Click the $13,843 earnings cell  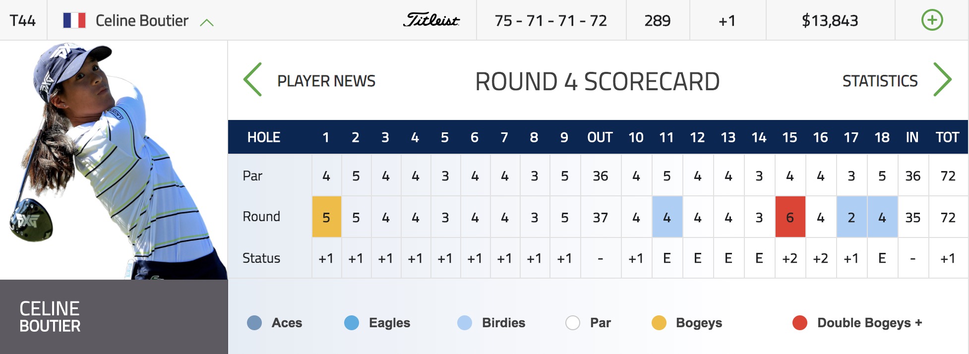[830, 21]
